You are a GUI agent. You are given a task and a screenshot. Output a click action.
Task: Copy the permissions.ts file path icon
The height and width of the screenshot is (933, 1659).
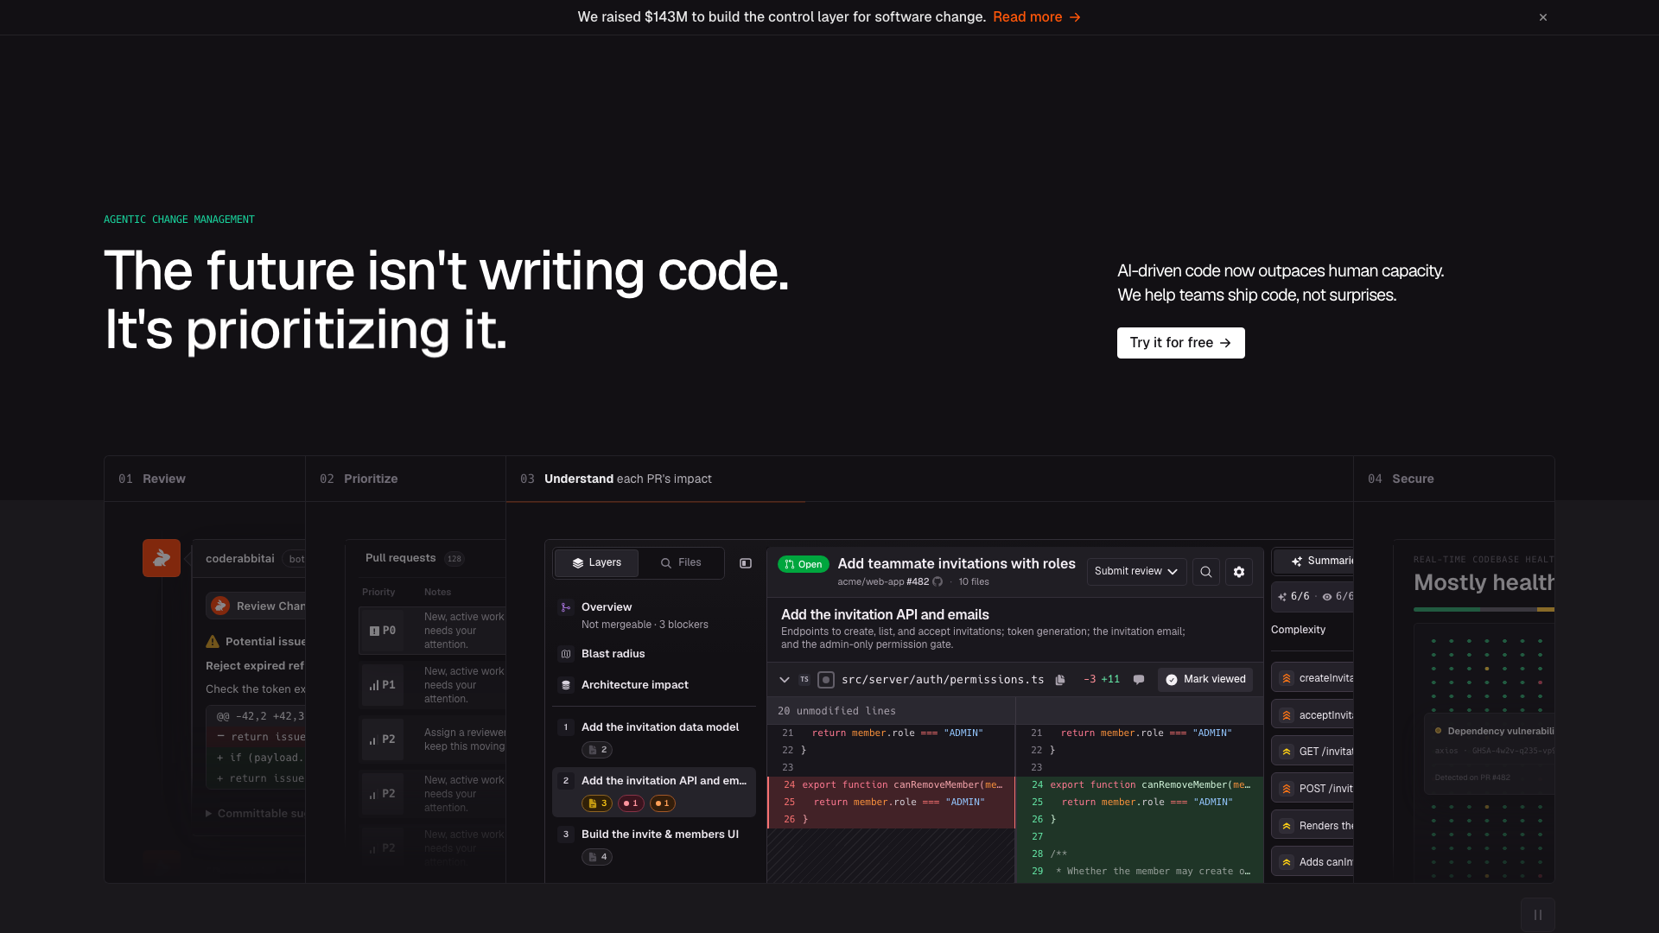[1060, 680]
